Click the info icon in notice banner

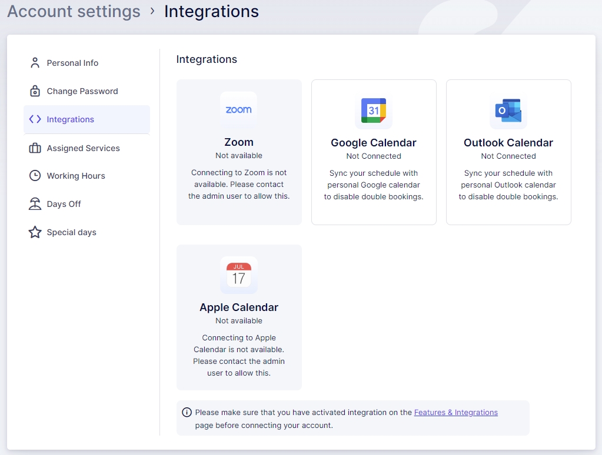[x=187, y=412]
